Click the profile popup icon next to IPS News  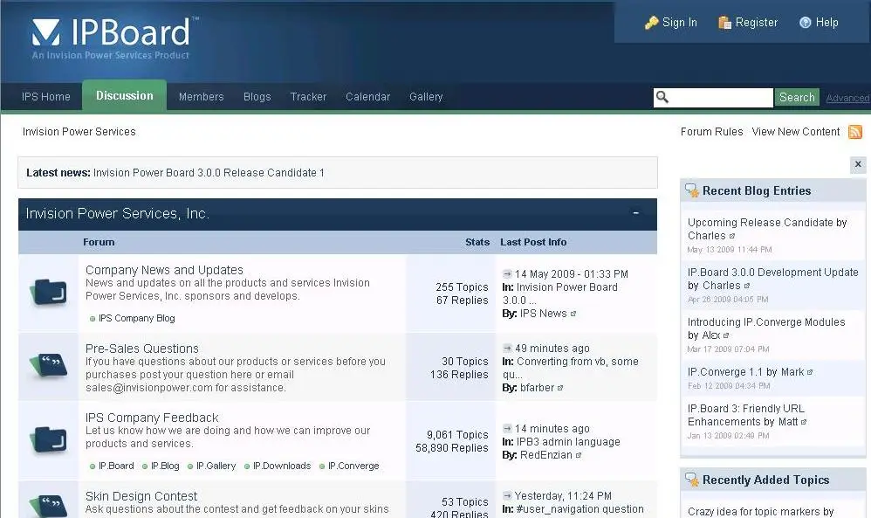[x=573, y=314]
